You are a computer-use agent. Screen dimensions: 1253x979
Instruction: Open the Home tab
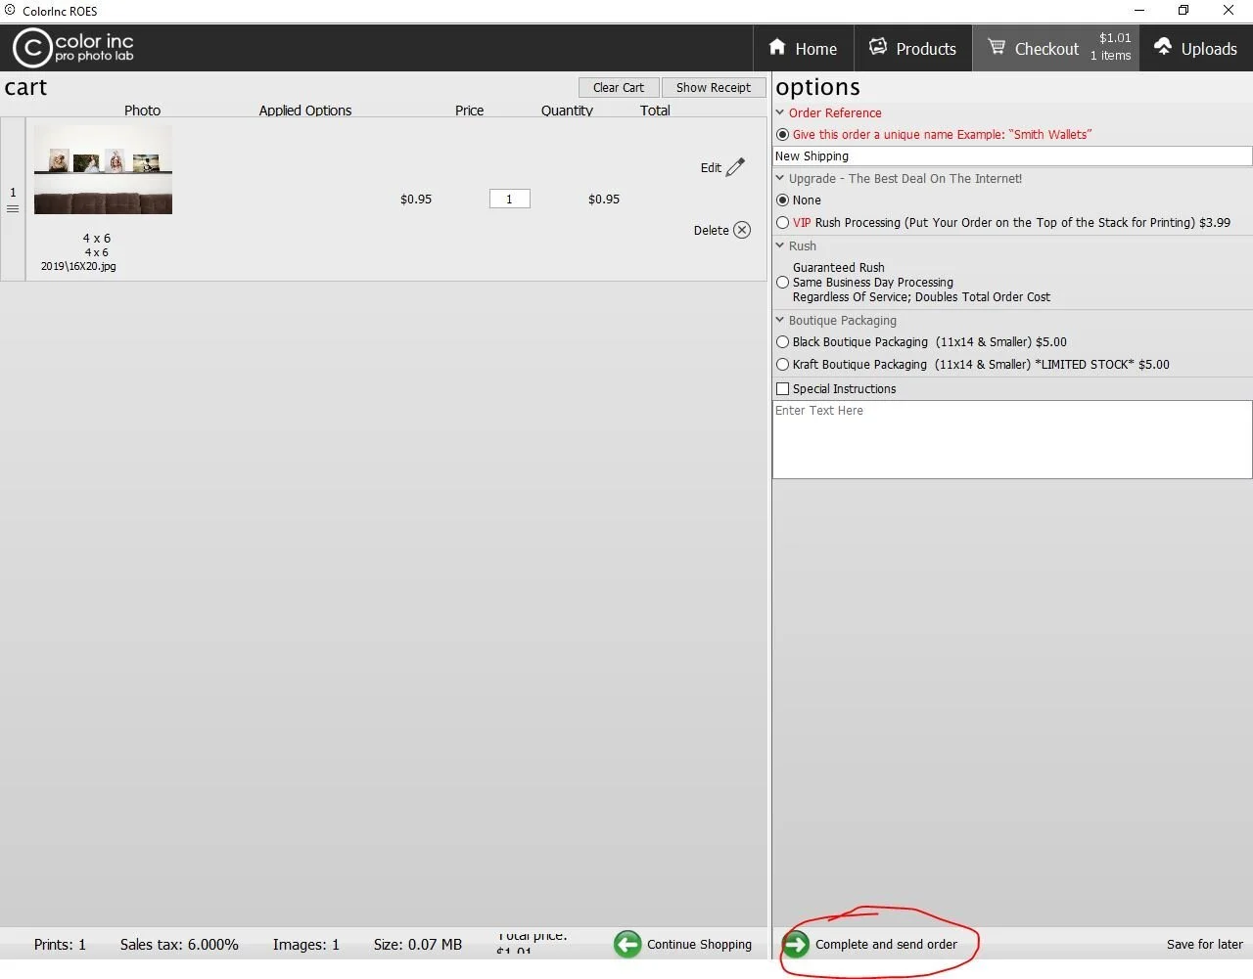pos(803,48)
